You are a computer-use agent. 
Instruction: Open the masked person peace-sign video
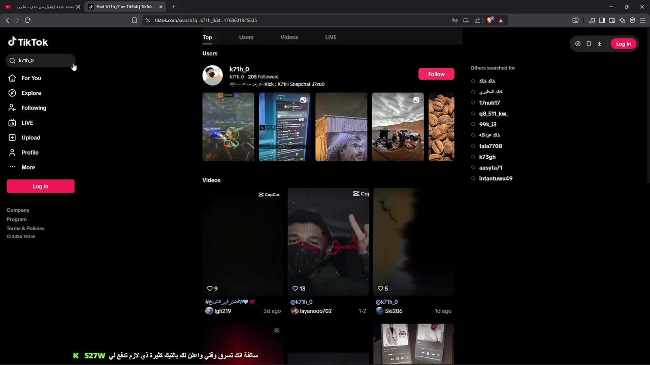tap(328, 242)
